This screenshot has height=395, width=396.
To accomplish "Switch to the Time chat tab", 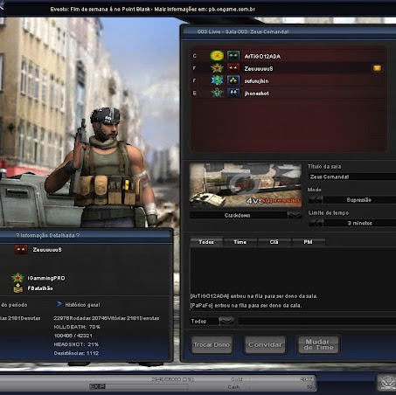I will 240,242.
